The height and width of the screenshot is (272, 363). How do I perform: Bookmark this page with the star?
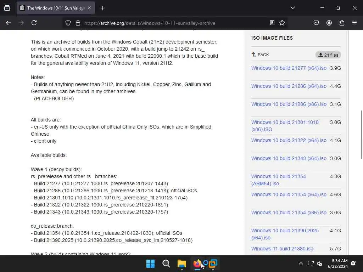282,23
